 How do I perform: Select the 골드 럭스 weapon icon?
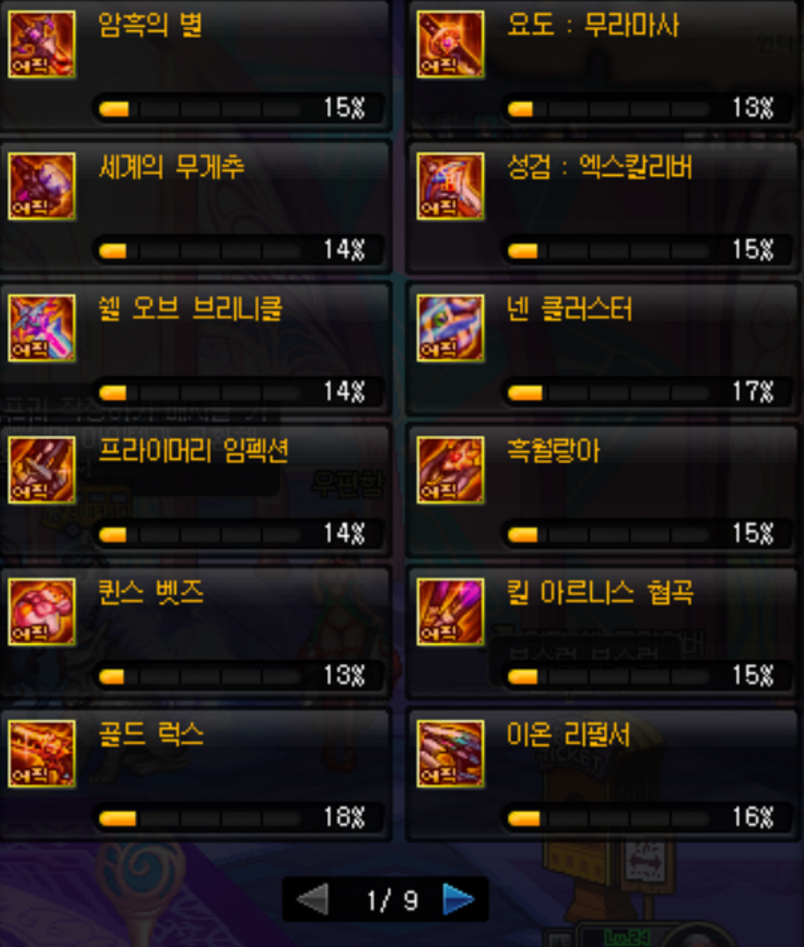tap(41, 754)
